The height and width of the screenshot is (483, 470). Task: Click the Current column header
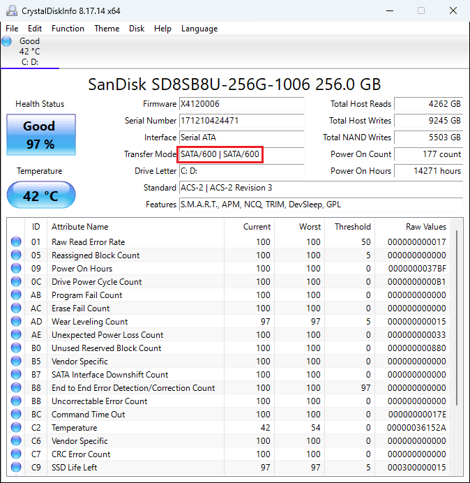tap(249, 227)
